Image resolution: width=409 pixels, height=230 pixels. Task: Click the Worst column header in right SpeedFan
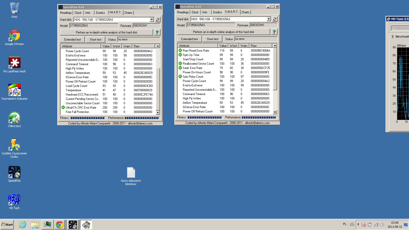click(x=233, y=46)
